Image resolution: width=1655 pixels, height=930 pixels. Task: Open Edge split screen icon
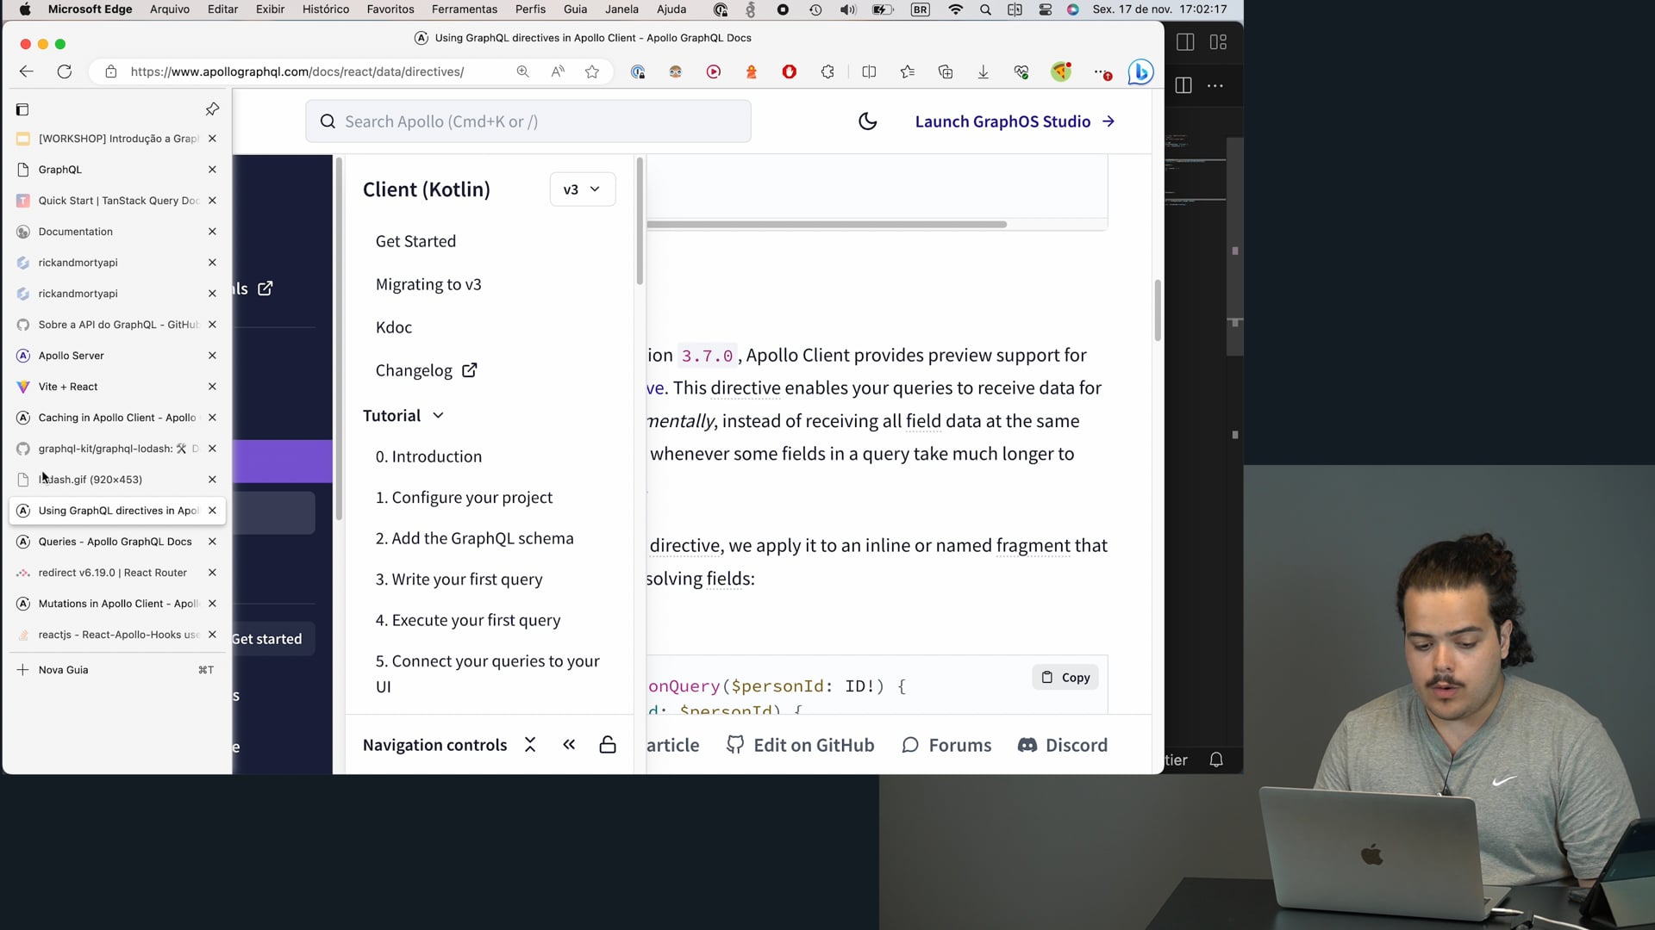coord(869,72)
